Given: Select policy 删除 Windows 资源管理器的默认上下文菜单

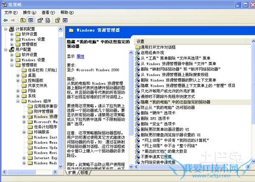Looking at the screenshot, I should (178, 80).
